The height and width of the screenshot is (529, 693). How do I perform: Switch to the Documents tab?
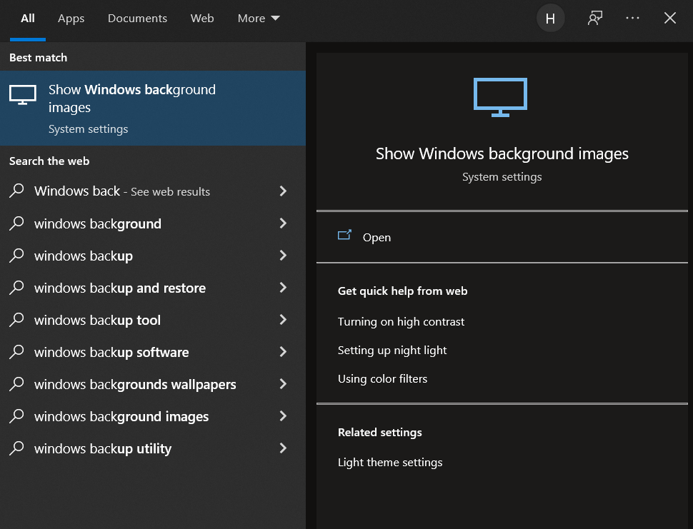point(137,19)
